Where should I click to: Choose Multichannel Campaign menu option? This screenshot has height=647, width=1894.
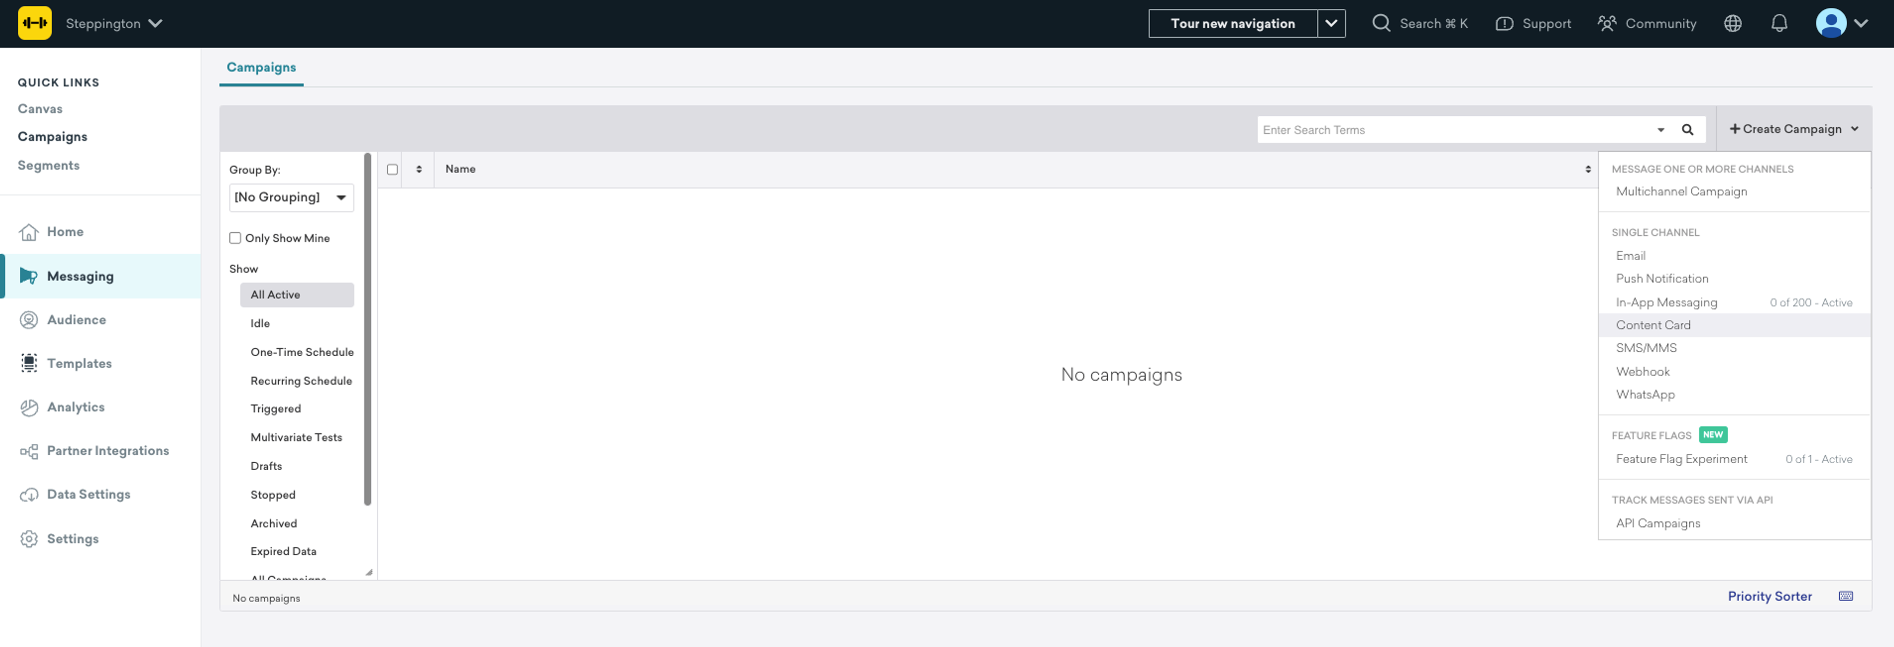(x=1681, y=192)
